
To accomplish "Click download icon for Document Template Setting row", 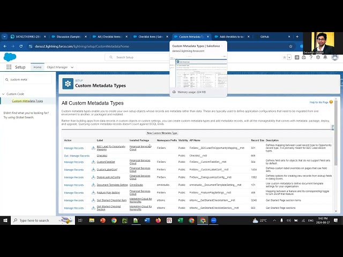I will tap(93, 185).
